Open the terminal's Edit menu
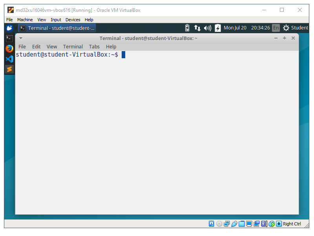 coord(36,46)
